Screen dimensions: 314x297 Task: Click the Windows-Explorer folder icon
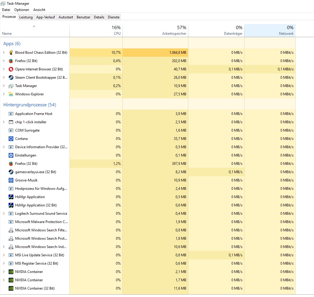[11, 94]
